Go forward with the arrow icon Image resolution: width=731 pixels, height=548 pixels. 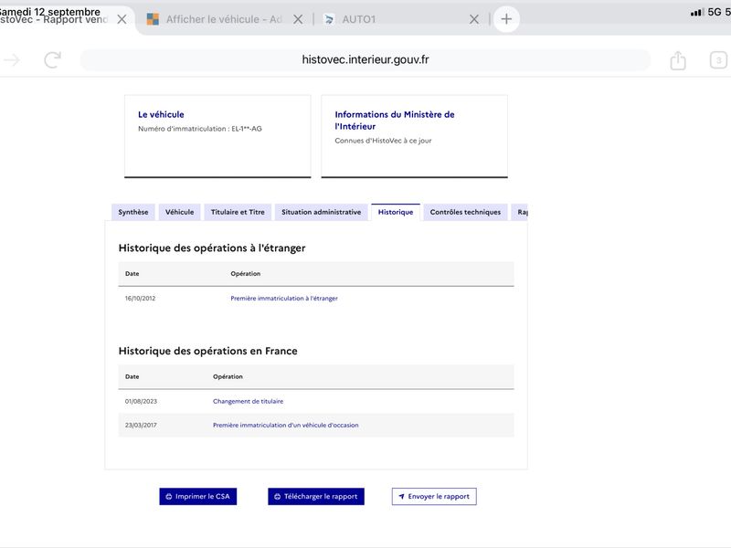click(12, 59)
